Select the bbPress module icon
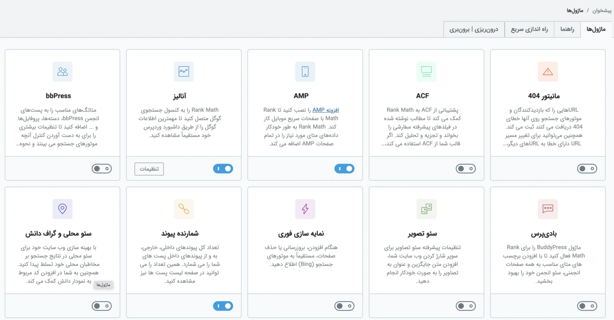This screenshot has width=614, height=320. click(x=62, y=72)
